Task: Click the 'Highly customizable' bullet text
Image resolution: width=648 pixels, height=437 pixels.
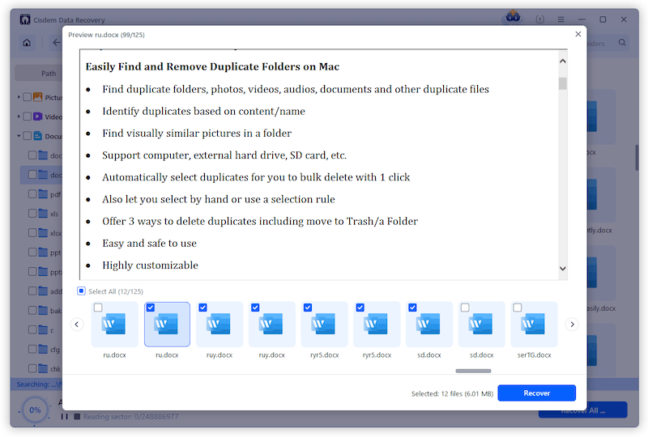Action: pyautogui.click(x=150, y=265)
